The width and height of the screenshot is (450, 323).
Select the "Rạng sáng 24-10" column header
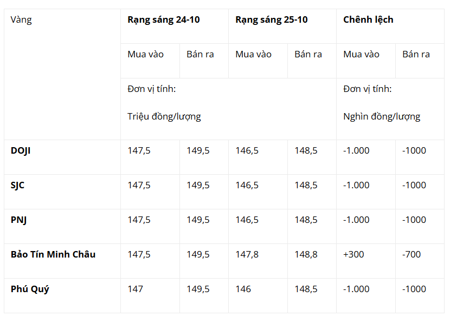point(164,20)
